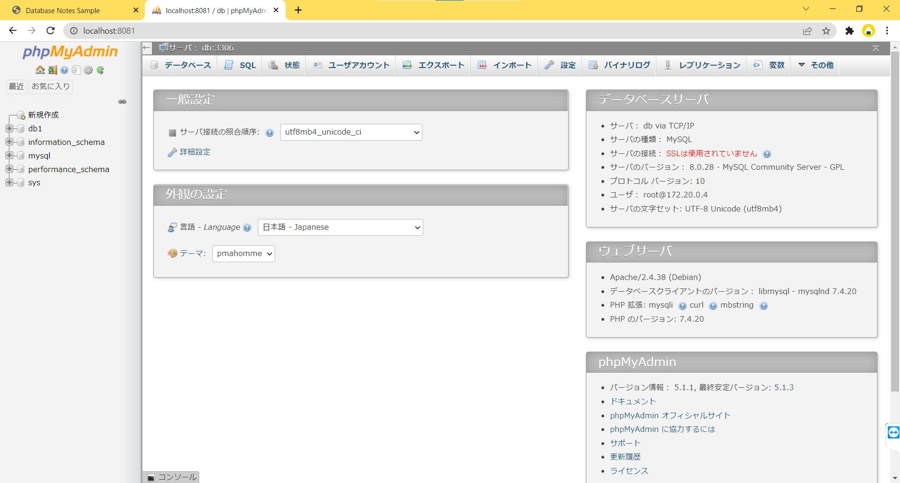
Task: Click the help icon after mysqli
Action: [x=682, y=306]
